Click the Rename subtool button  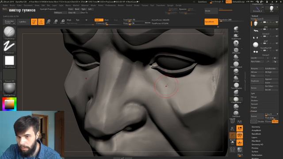[257, 69]
